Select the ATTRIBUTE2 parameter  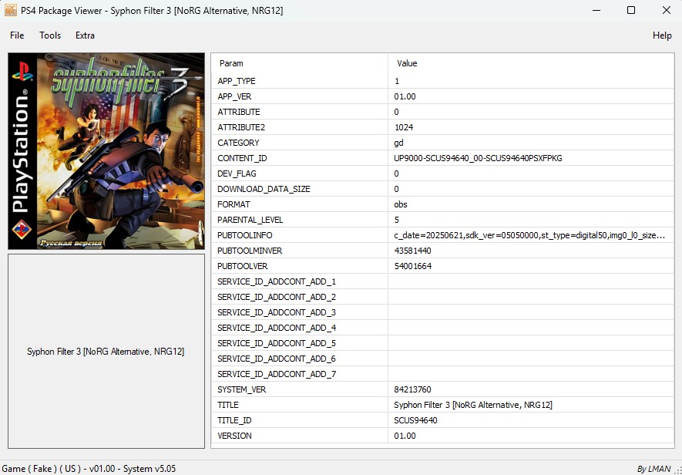point(241,127)
